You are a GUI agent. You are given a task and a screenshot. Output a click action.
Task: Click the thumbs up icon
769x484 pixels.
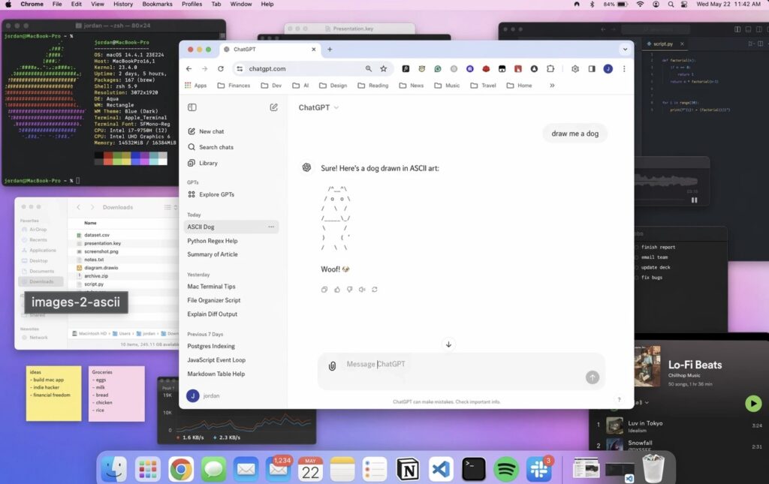[x=337, y=290]
